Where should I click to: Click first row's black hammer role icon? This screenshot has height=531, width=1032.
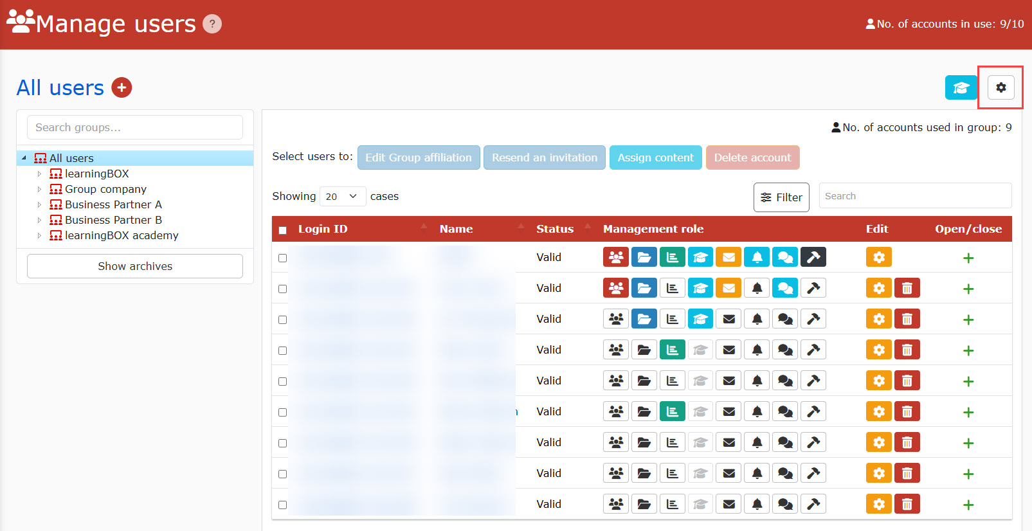(x=813, y=257)
